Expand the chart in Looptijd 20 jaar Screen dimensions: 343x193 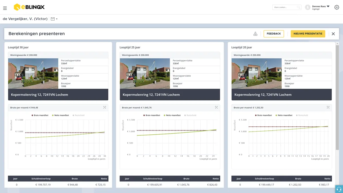(328, 107)
